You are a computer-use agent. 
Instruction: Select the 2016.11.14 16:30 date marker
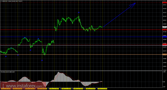[x=79, y=89]
